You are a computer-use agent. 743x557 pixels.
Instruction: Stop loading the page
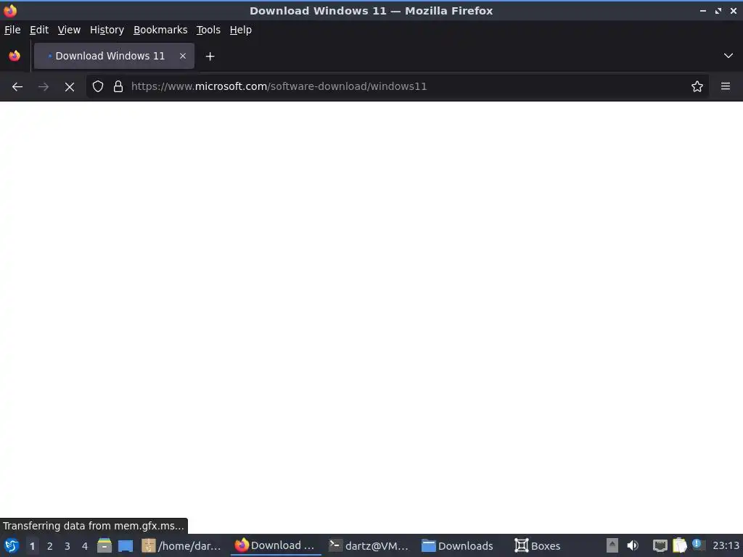(x=70, y=87)
